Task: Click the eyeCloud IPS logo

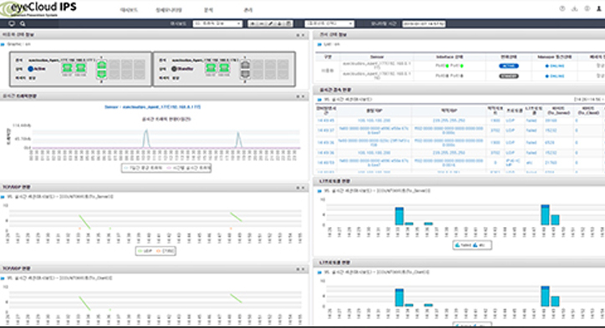Action: (38, 8)
